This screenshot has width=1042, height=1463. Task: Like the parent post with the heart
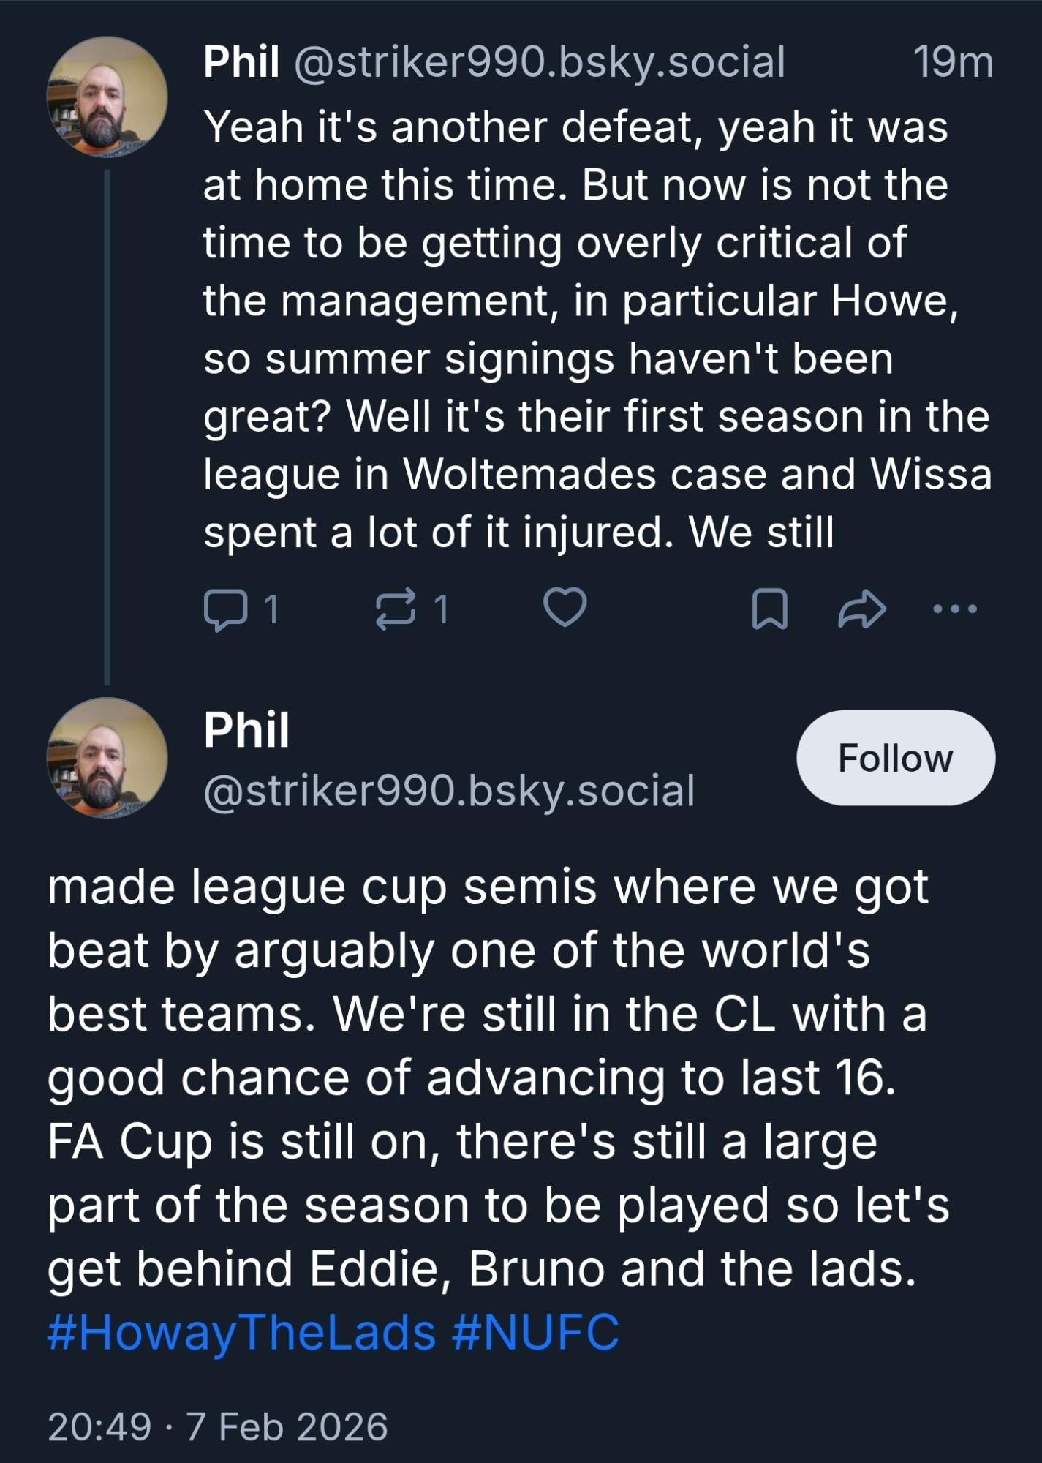pos(565,608)
